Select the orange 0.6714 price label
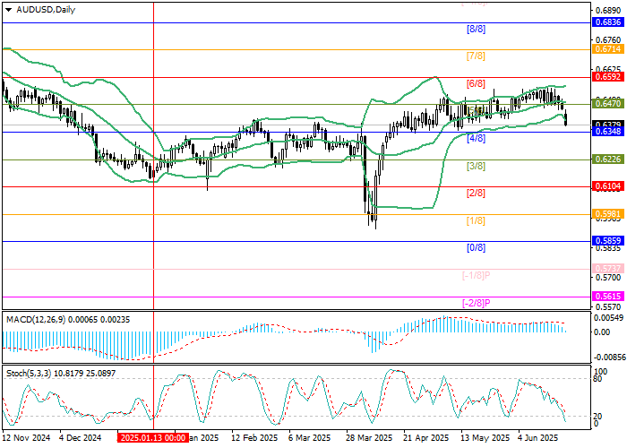This screenshot has width=627, height=448. pos(606,49)
